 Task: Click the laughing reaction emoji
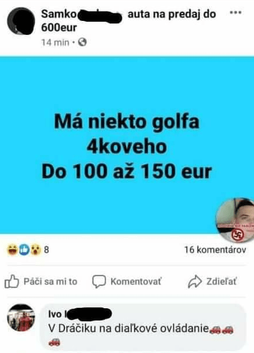tap(12, 250)
